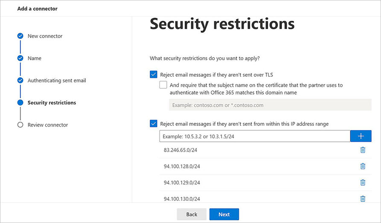Click the plus button to add IP address
This screenshot has width=381, height=223.
coord(361,136)
